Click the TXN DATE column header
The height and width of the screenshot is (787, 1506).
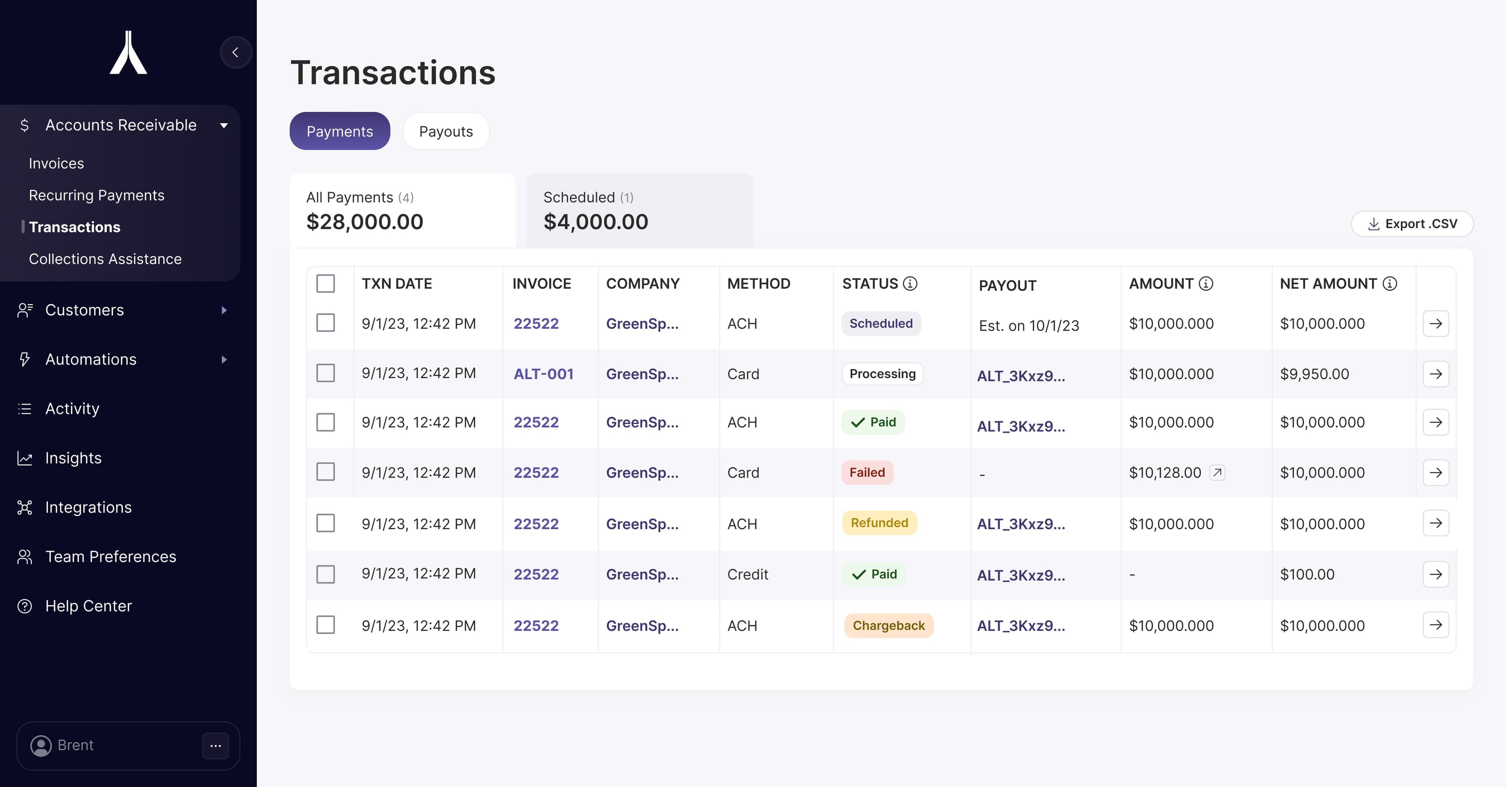(397, 284)
